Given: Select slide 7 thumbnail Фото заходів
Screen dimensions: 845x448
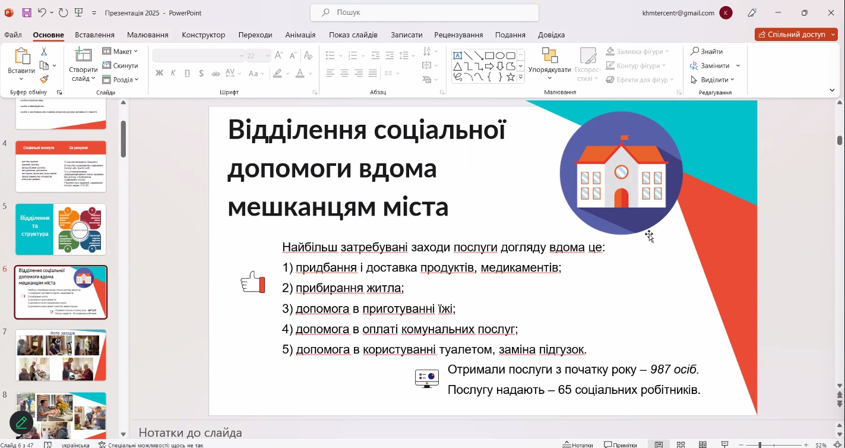Looking at the screenshot, I should (61, 355).
